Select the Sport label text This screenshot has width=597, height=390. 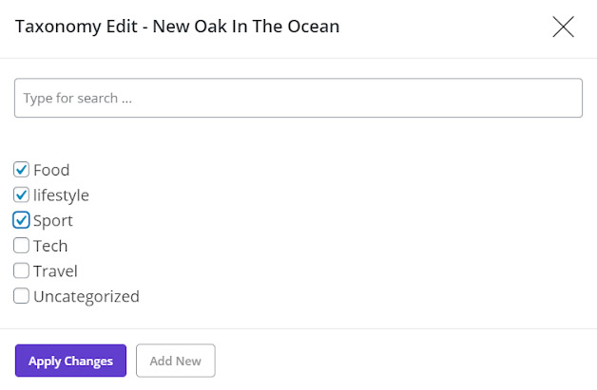(x=53, y=220)
